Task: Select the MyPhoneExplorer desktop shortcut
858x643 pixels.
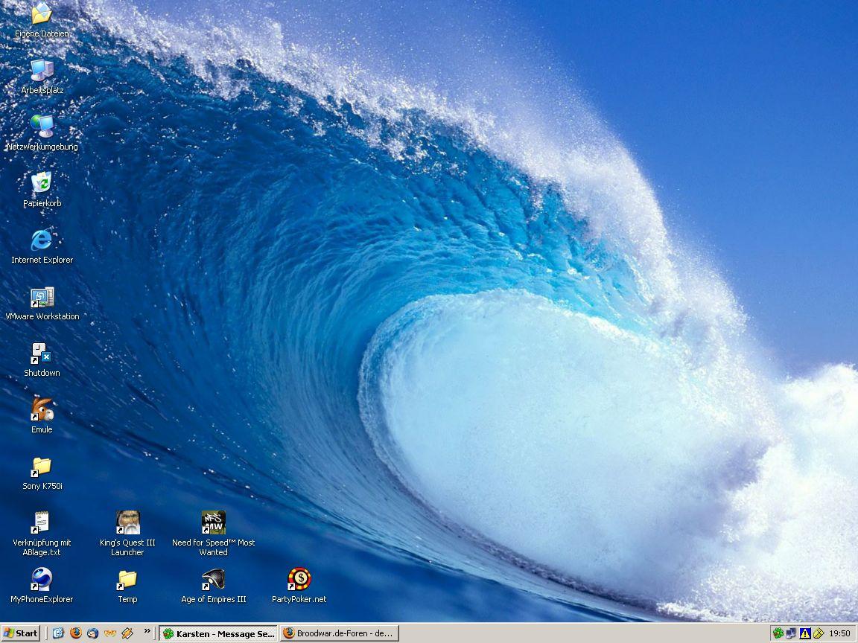Action: click(42, 580)
